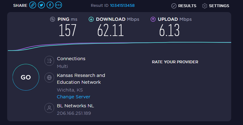Share result on Twitter
This screenshot has height=125, width=243.
(41, 5)
